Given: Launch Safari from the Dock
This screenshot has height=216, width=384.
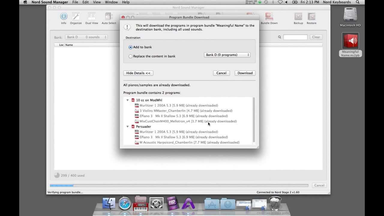Looking at the screenshot, I should click(x=125, y=203).
